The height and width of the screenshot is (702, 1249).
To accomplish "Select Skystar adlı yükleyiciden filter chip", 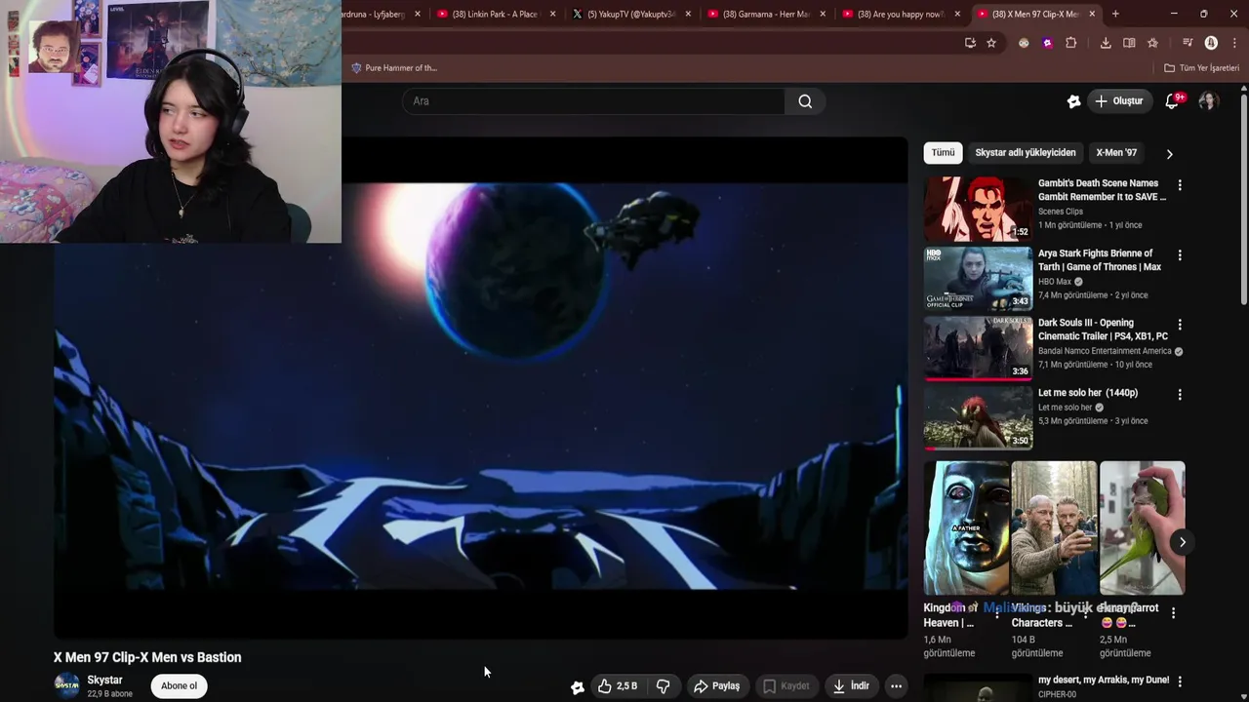I will point(1026,153).
